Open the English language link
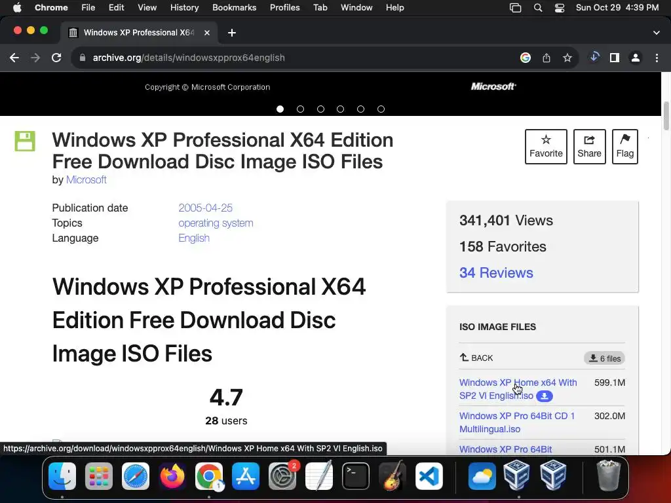The width and height of the screenshot is (671, 503). (x=194, y=238)
